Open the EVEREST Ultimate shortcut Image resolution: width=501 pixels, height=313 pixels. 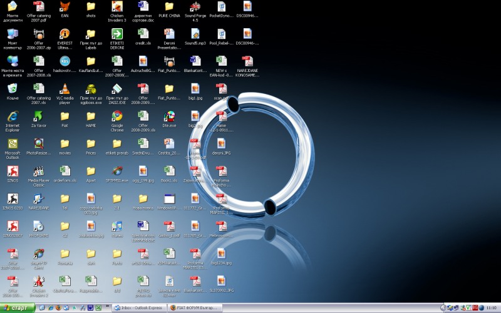tap(65, 34)
